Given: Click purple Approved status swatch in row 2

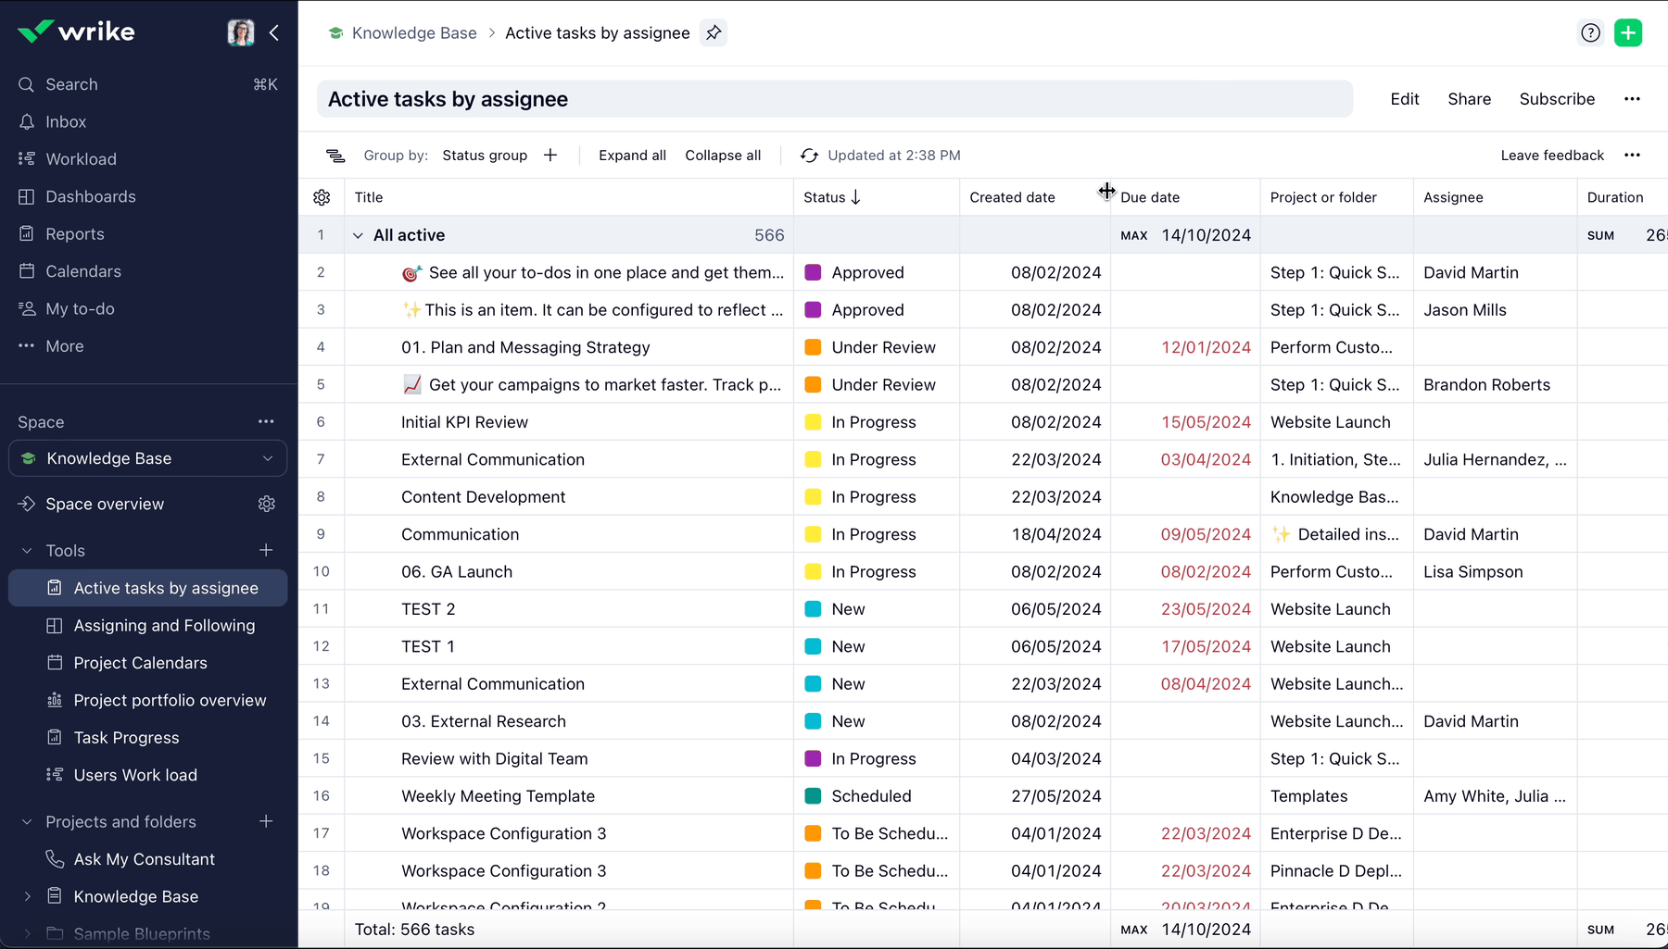Looking at the screenshot, I should tap(813, 272).
